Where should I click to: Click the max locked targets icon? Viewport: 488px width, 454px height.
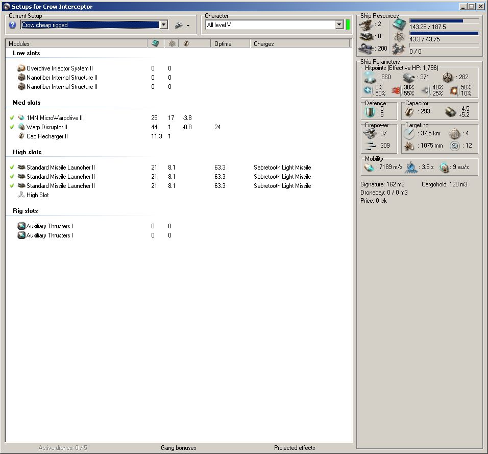coord(454,134)
